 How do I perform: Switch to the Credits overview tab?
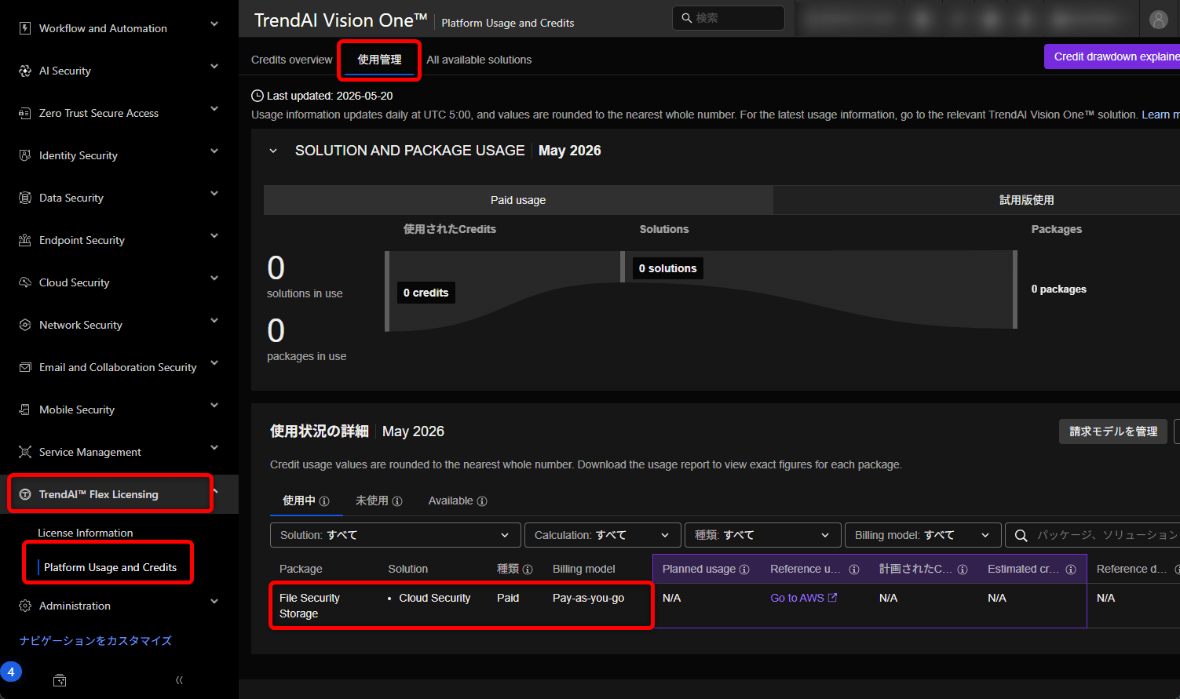[292, 60]
